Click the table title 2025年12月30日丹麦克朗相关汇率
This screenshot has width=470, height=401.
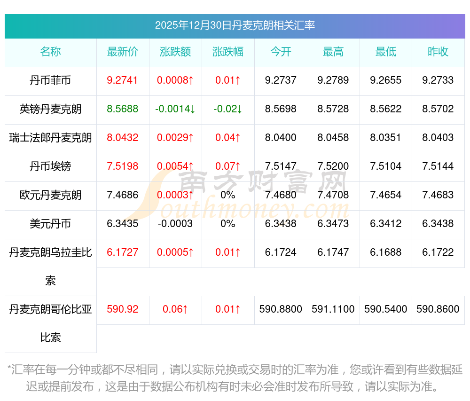[x=235, y=25]
